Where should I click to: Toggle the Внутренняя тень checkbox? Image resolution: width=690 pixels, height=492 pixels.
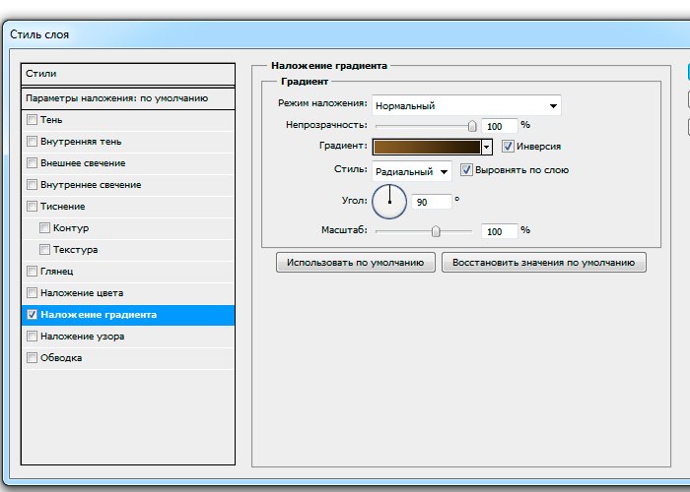click(33, 142)
